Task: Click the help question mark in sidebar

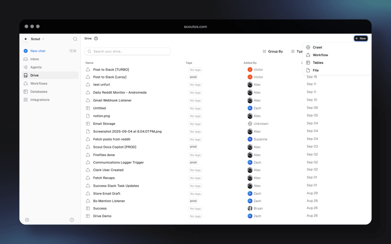Action: point(72,220)
